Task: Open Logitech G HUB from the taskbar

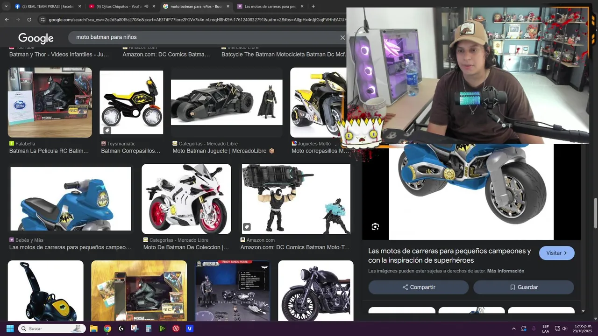Action: click(x=121, y=329)
